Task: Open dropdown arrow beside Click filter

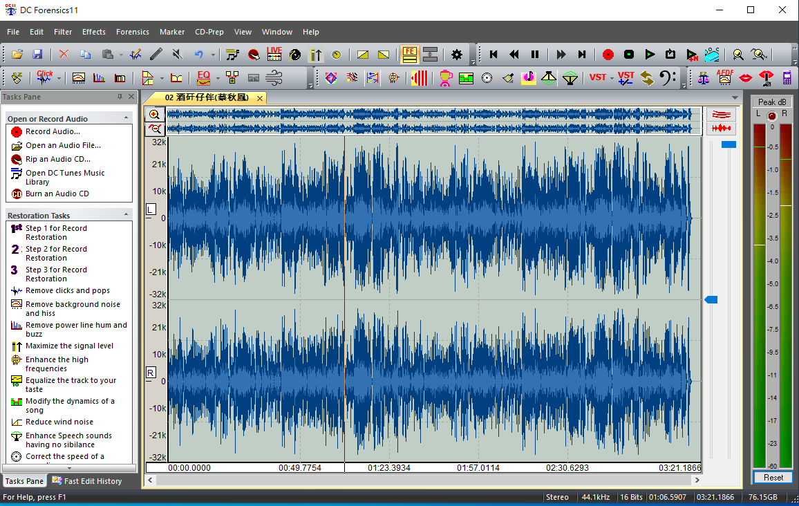Action: (59, 78)
